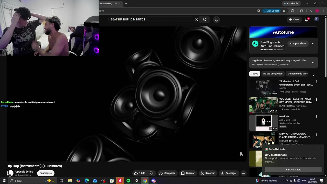Open options for me rindo video
327x184 pixels.
tap(316, 117)
